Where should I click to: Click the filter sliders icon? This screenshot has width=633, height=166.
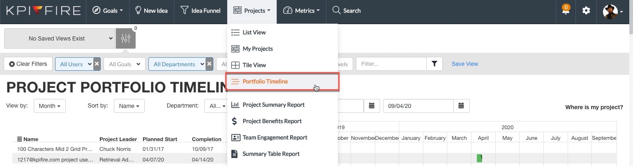click(126, 38)
